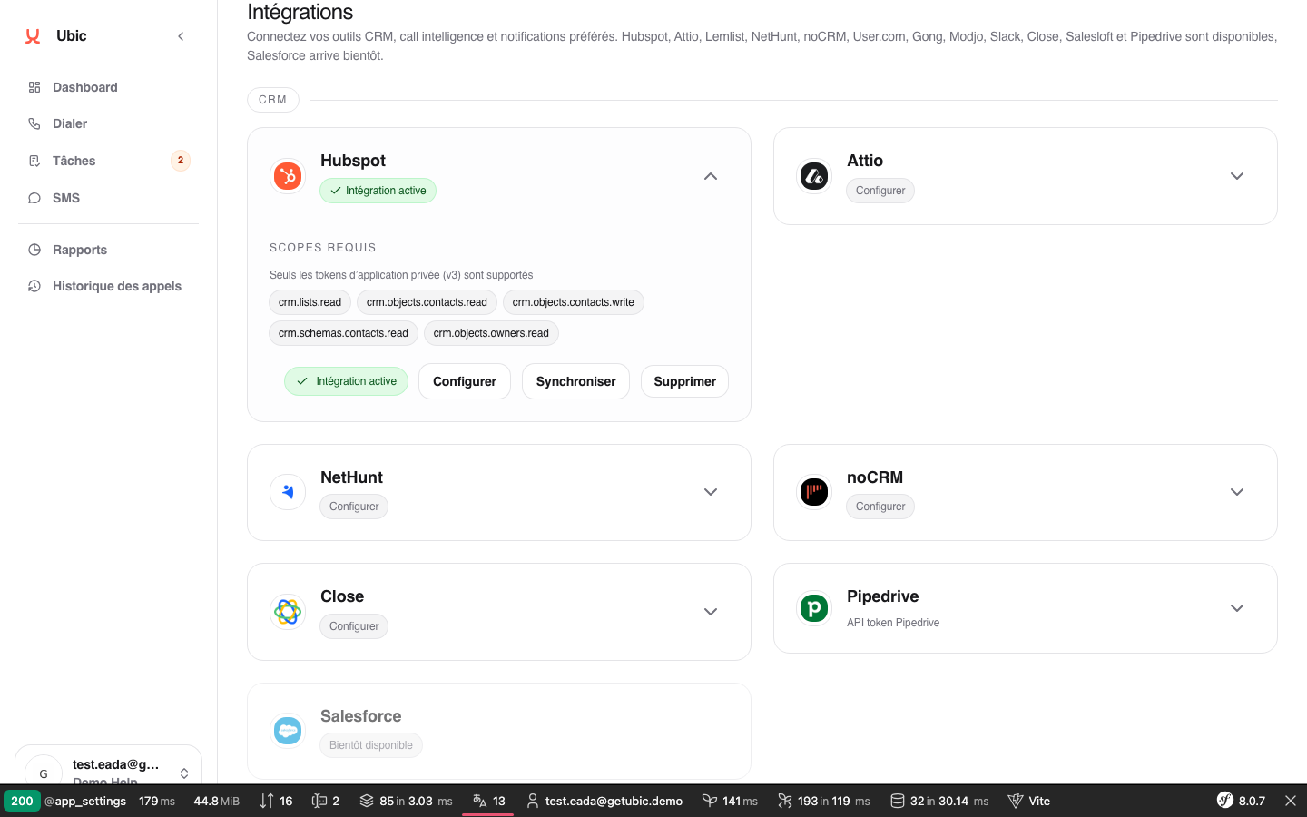
Task: Open the 193 in 119 ms toolbar panel
Action: 823,801
